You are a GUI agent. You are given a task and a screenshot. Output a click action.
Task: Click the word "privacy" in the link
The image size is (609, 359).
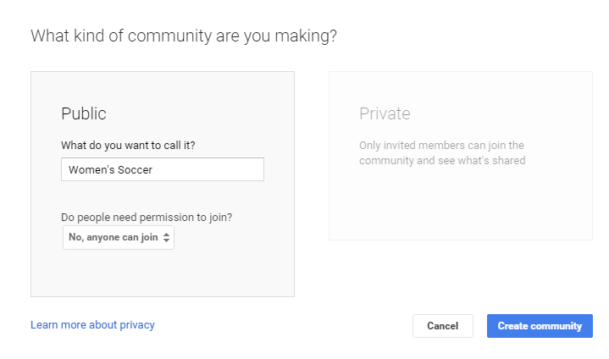tap(135, 324)
